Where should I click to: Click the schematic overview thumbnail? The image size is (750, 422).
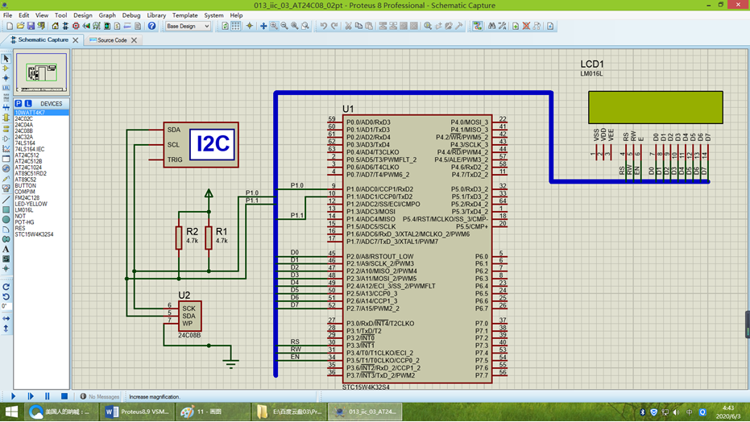tap(42, 72)
